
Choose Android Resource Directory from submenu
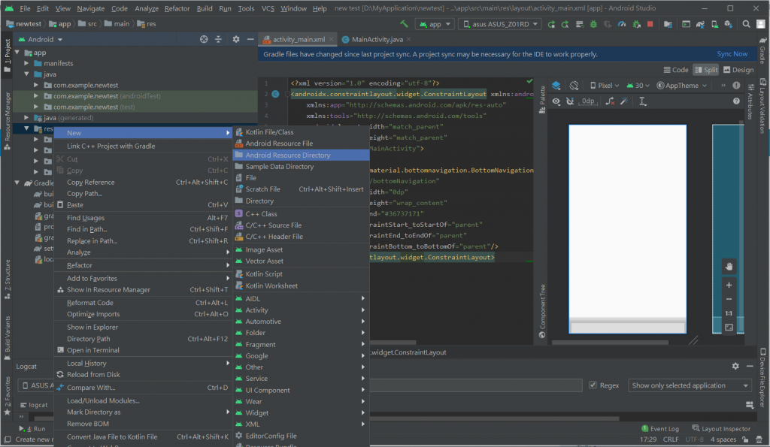tap(287, 155)
